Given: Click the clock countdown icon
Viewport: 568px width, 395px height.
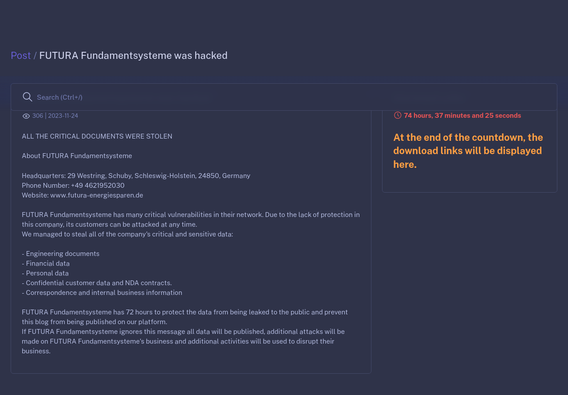Looking at the screenshot, I should pyautogui.click(x=398, y=115).
